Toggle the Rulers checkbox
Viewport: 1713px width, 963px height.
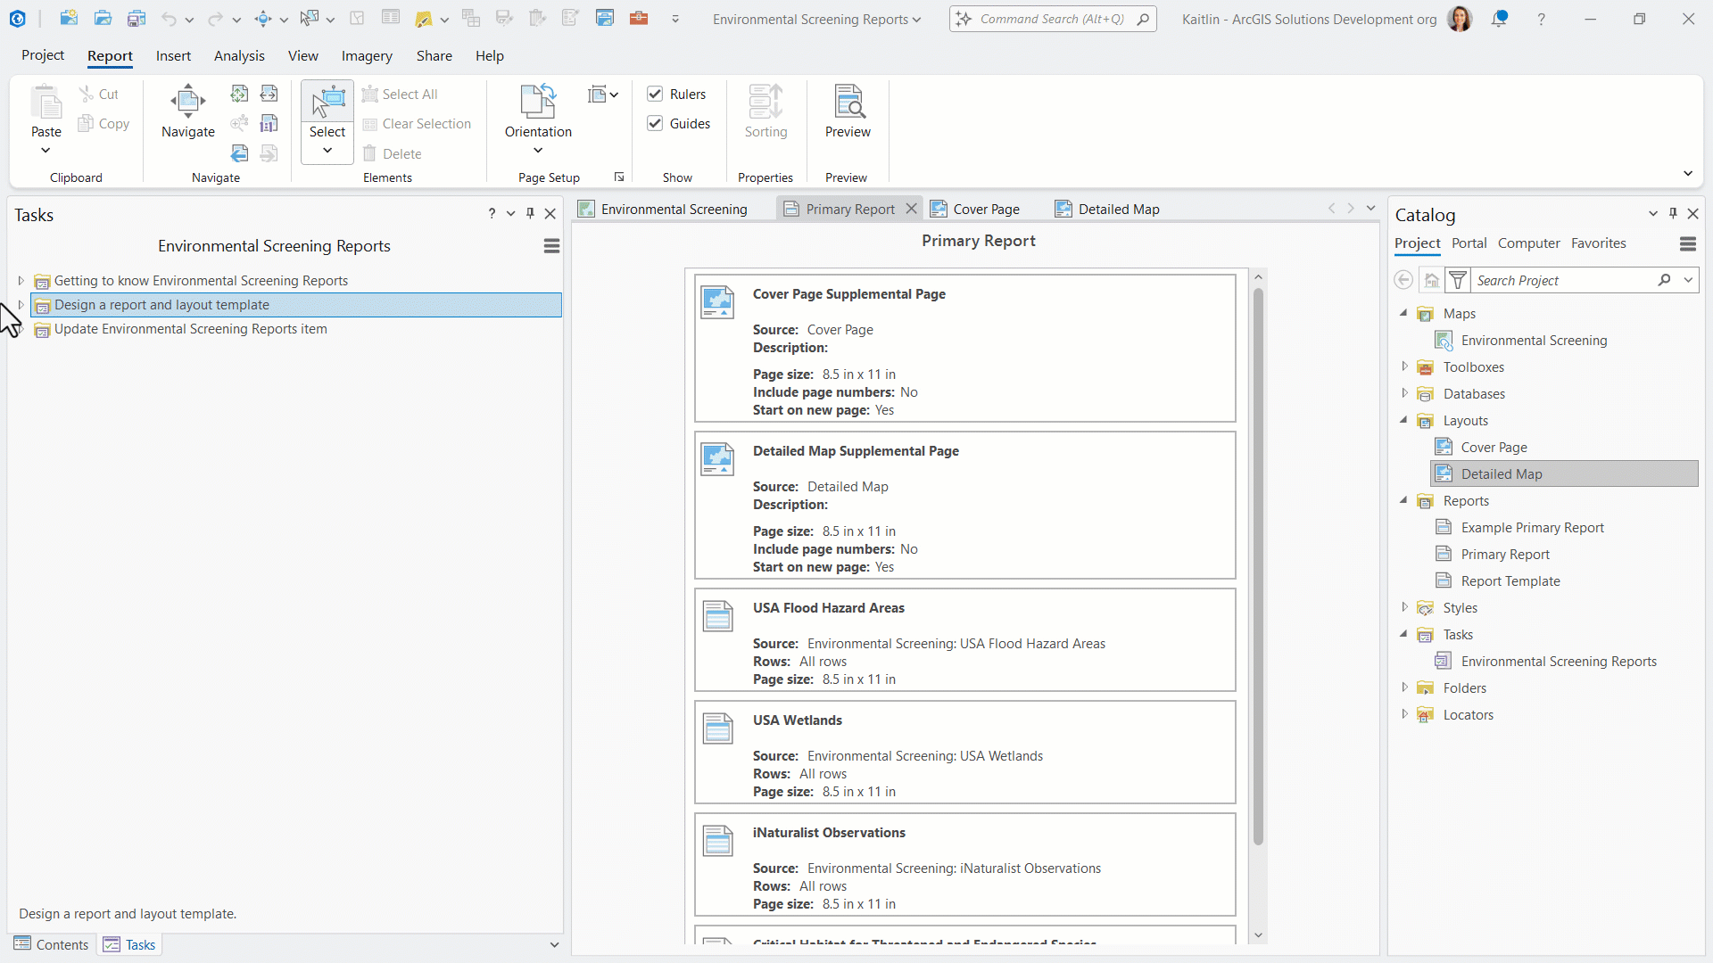tap(655, 94)
